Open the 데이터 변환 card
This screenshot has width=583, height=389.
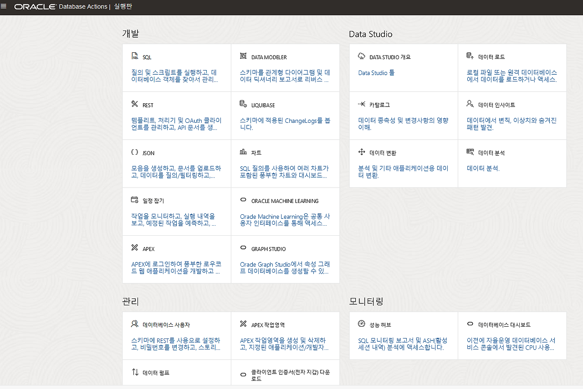[404, 163]
